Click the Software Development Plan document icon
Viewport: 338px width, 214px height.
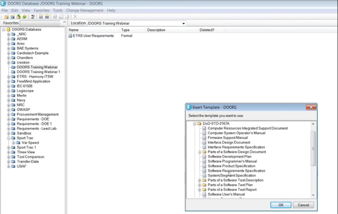point(204,157)
